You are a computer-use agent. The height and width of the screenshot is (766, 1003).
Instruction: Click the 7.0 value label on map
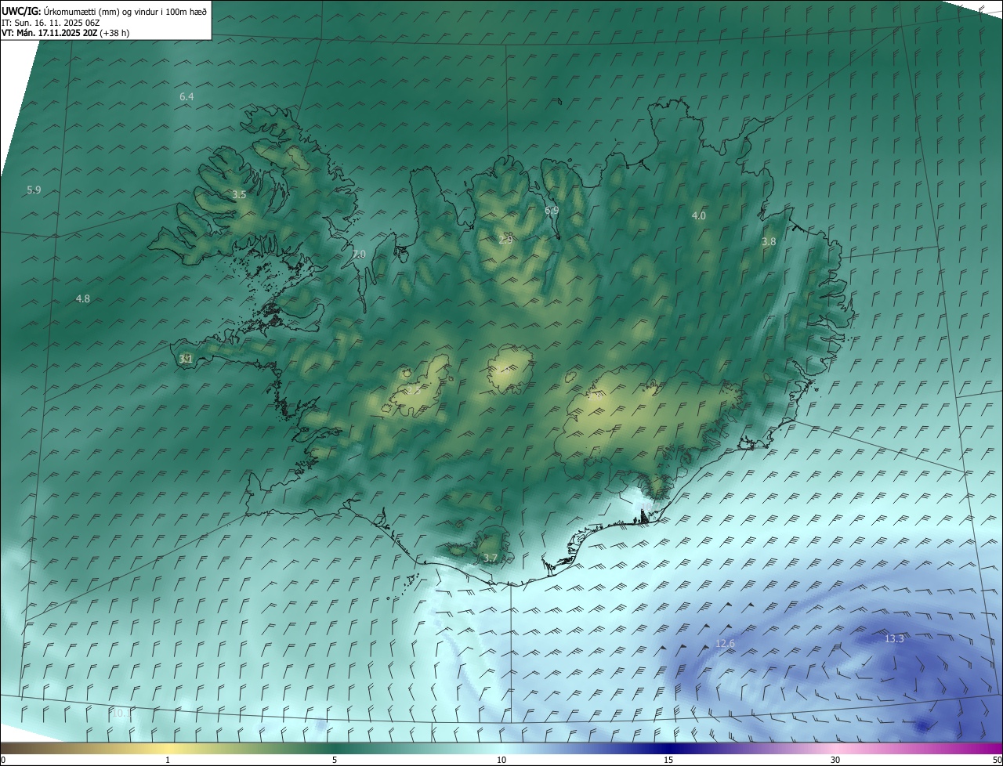click(x=359, y=254)
